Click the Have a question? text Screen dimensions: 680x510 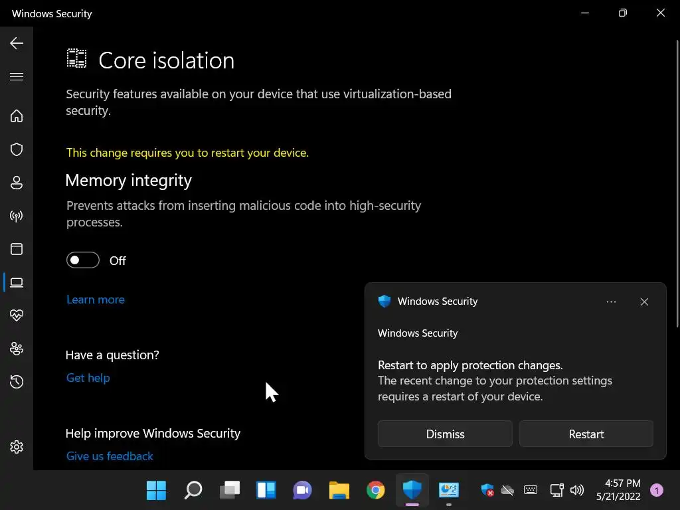tap(112, 355)
